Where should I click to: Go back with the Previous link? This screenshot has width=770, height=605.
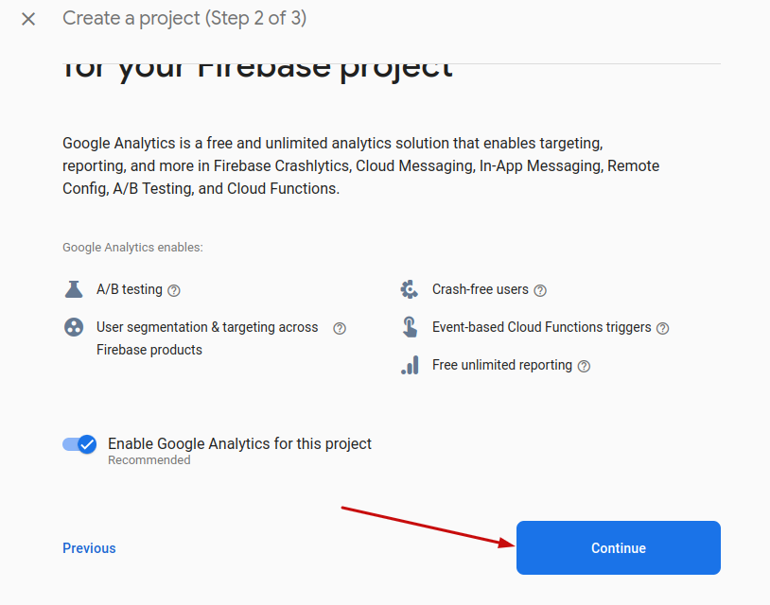89,548
